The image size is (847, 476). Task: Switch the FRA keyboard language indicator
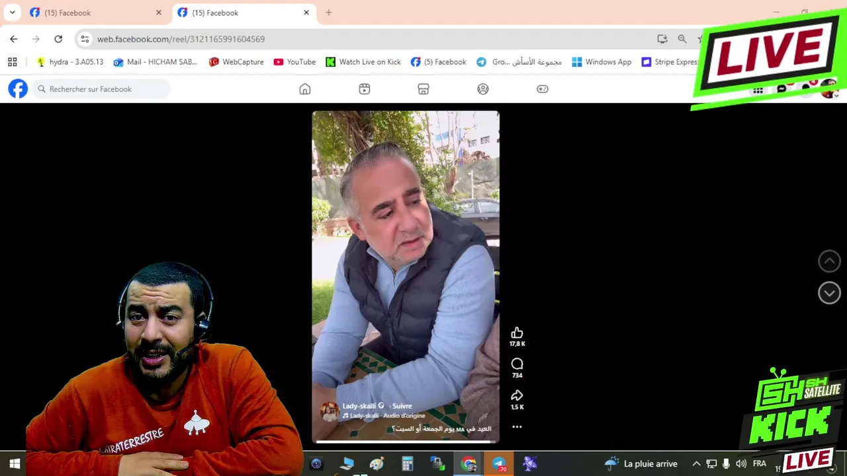[x=759, y=464]
